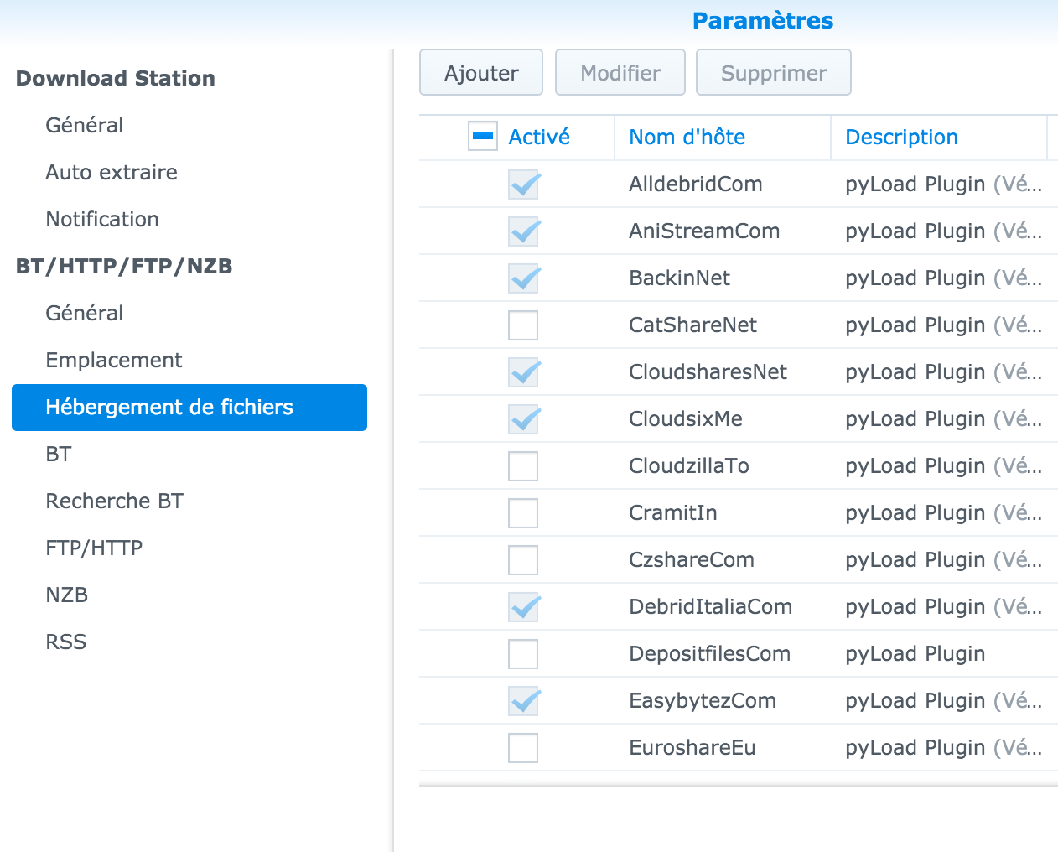Uncheck the BackinNet checkbox

click(523, 278)
